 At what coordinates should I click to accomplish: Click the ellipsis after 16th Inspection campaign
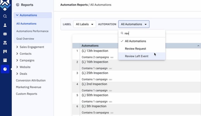tap(110, 68)
